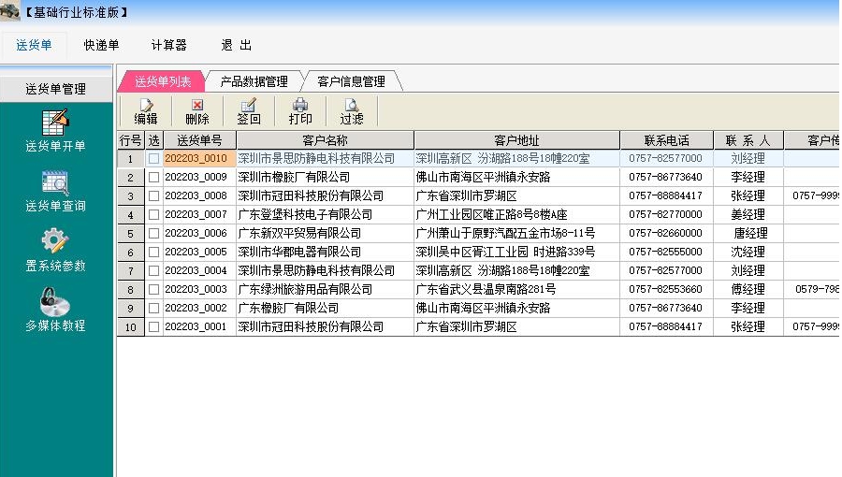
Task: Select row number 1 header cell
Action: (130, 159)
